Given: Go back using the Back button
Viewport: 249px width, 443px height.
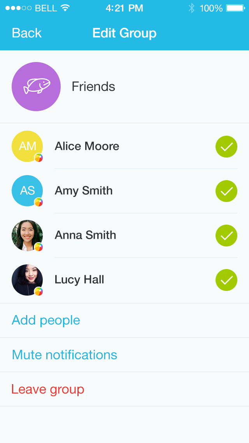Looking at the screenshot, I should (x=26, y=33).
